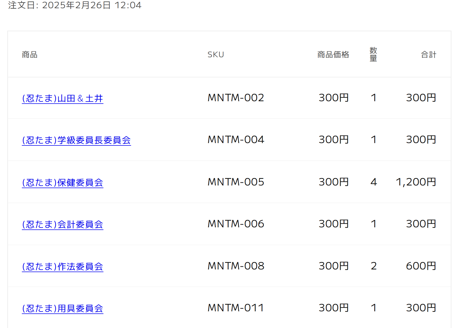Click the 商品 column header
Screen dimensions: 459x328
(x=30, y=55)
